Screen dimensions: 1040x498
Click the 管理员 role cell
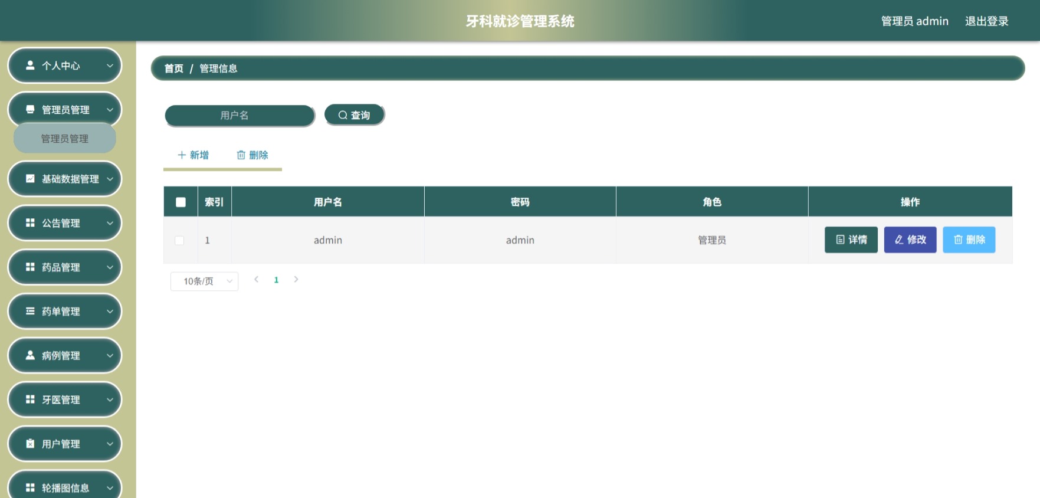point(712,240)
